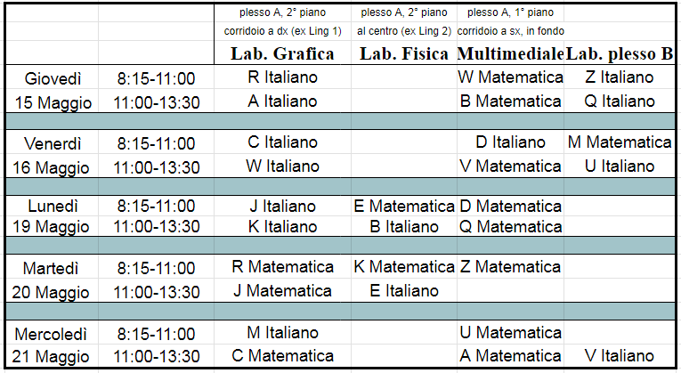This screenshot has width=681, height=373.
Task: Select the 'al centro (ex Ling 2)' cell
Action: (404, 31)
